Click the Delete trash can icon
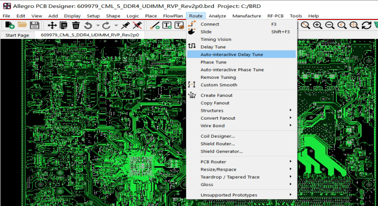 tap(76, 25)
